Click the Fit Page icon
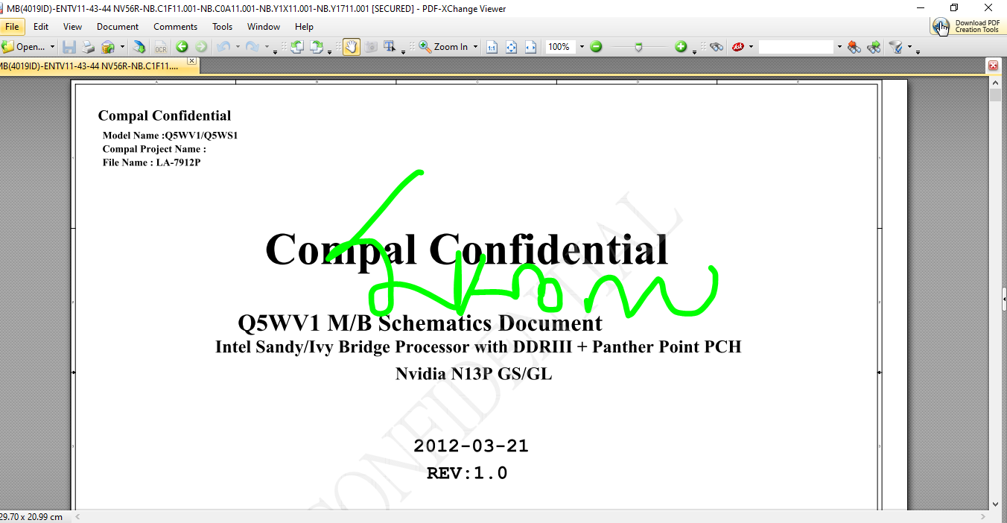Screen dimensions: 1007x523 (512, 47)
